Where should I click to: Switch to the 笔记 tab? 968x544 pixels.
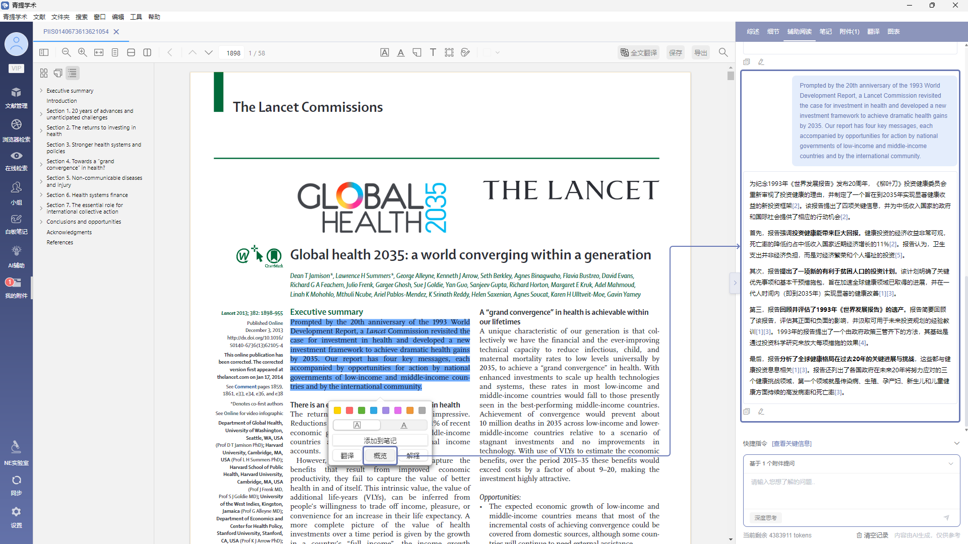(x=825, y=31)
